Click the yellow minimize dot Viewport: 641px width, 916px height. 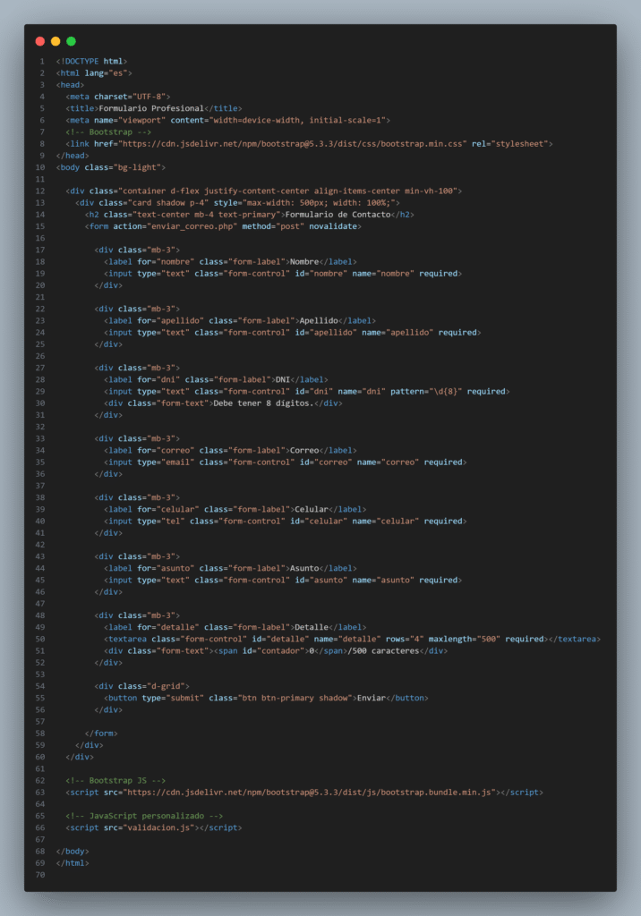[56, 41]
